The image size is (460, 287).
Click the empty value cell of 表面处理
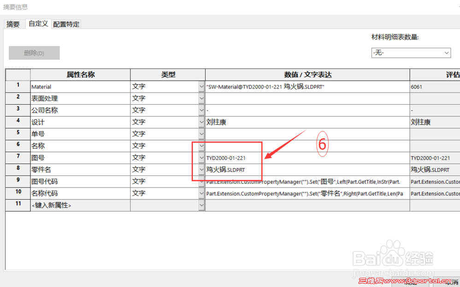coord(307,99)
